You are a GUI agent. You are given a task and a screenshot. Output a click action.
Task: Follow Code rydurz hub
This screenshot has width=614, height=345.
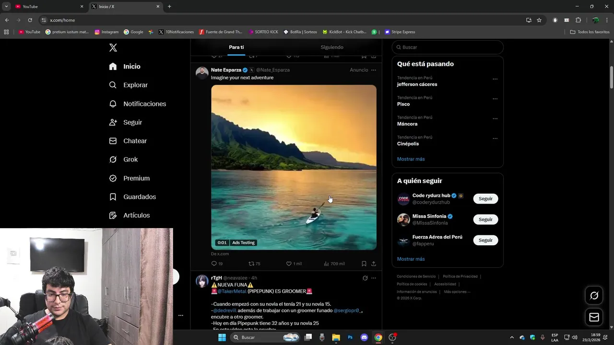485,199
